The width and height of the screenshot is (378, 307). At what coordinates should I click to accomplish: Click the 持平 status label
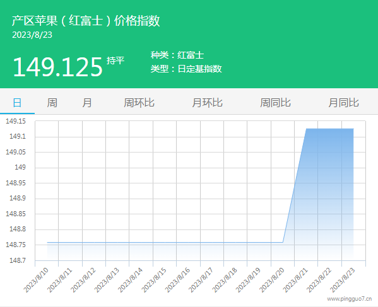(115, 61)
